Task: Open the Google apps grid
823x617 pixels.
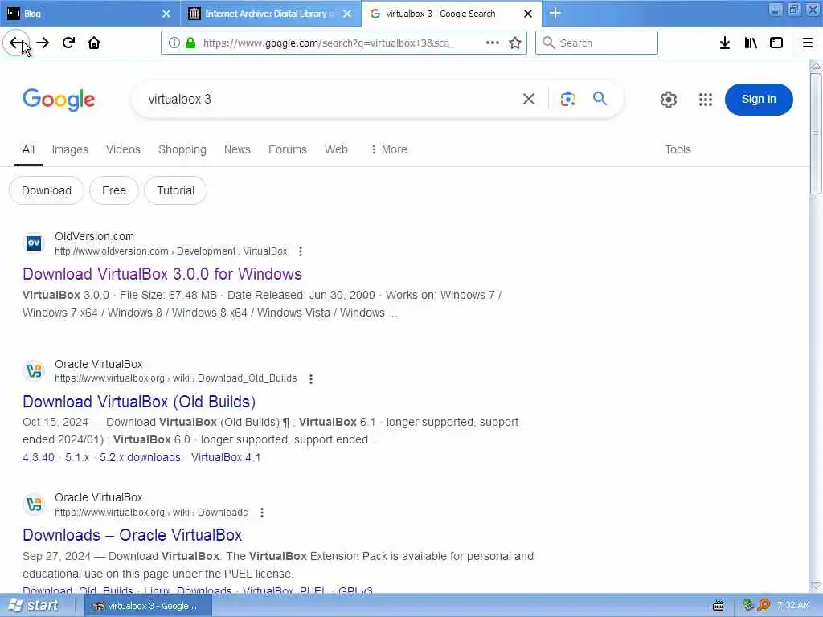Action: [x=706, y=99]
